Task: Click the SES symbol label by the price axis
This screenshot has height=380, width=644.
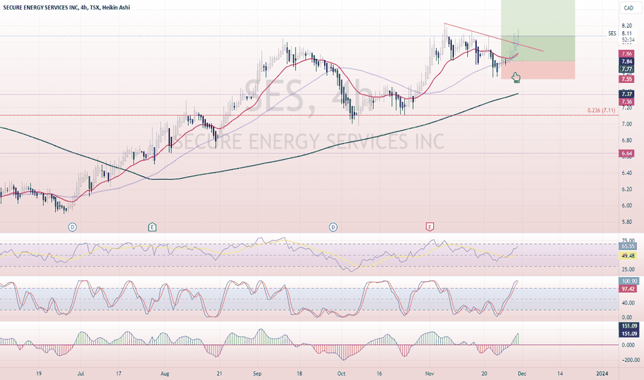Action: coord(612,33)
